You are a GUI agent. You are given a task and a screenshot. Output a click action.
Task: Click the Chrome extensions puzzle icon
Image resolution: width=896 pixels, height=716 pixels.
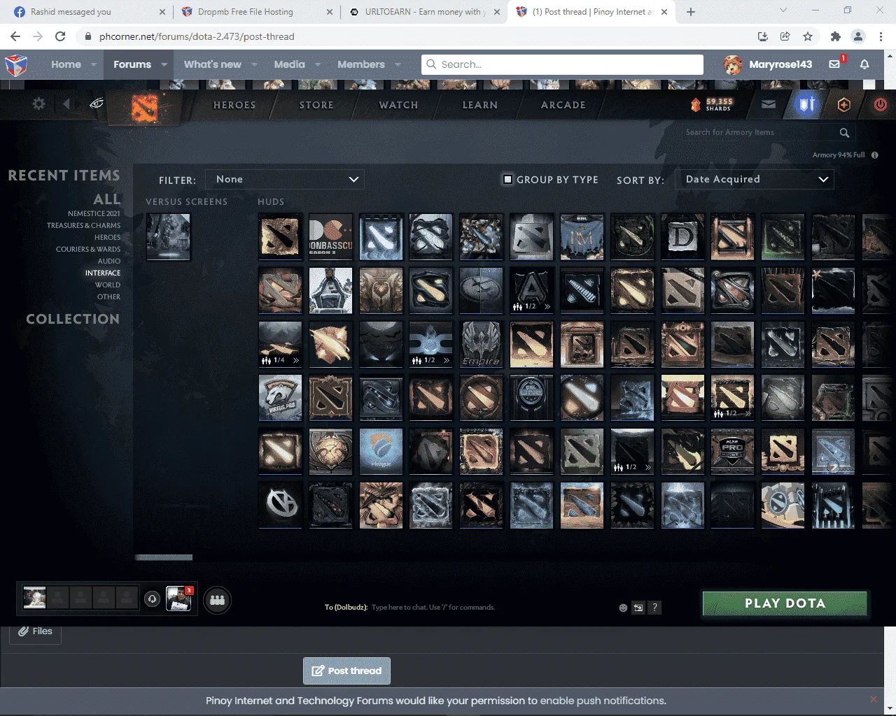[x=835, y=36]
